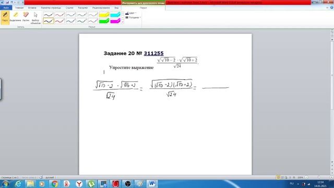The image size is (334, 188).
Task: Choose the yellow highlighter swatch
Action: (x=104, y=15)
